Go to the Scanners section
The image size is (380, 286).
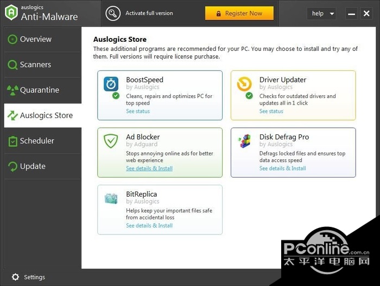[x=43, y=65]
